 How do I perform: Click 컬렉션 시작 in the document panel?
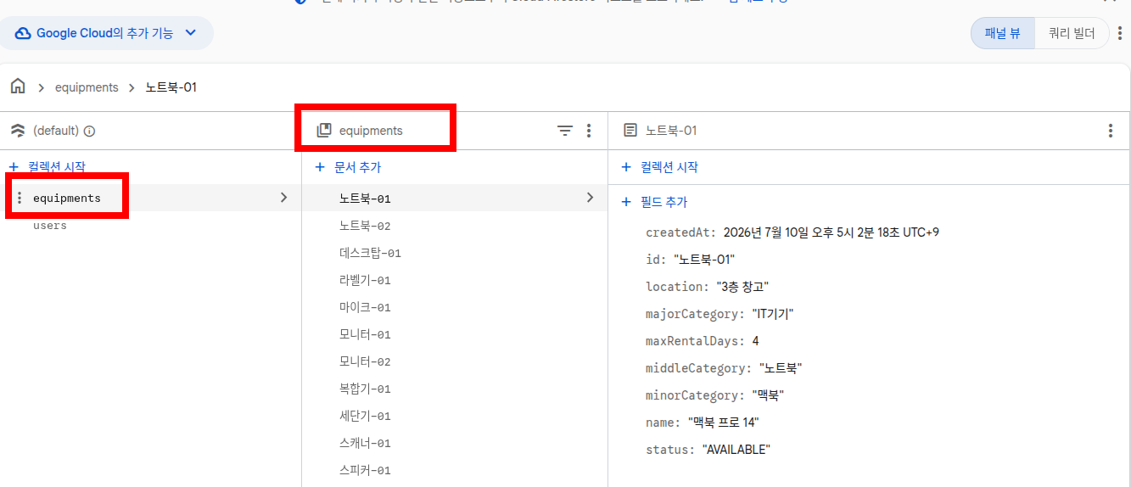[660, 167]
